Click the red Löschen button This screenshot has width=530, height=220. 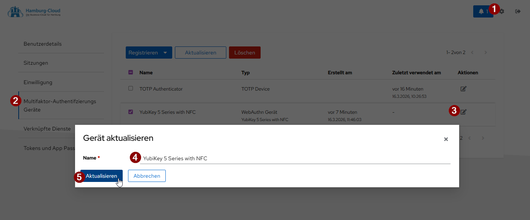[x=245, y=53]
